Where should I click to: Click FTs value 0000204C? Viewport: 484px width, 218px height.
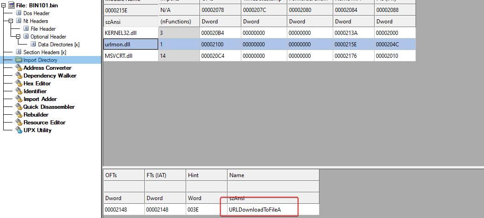(x=395, y=45)
